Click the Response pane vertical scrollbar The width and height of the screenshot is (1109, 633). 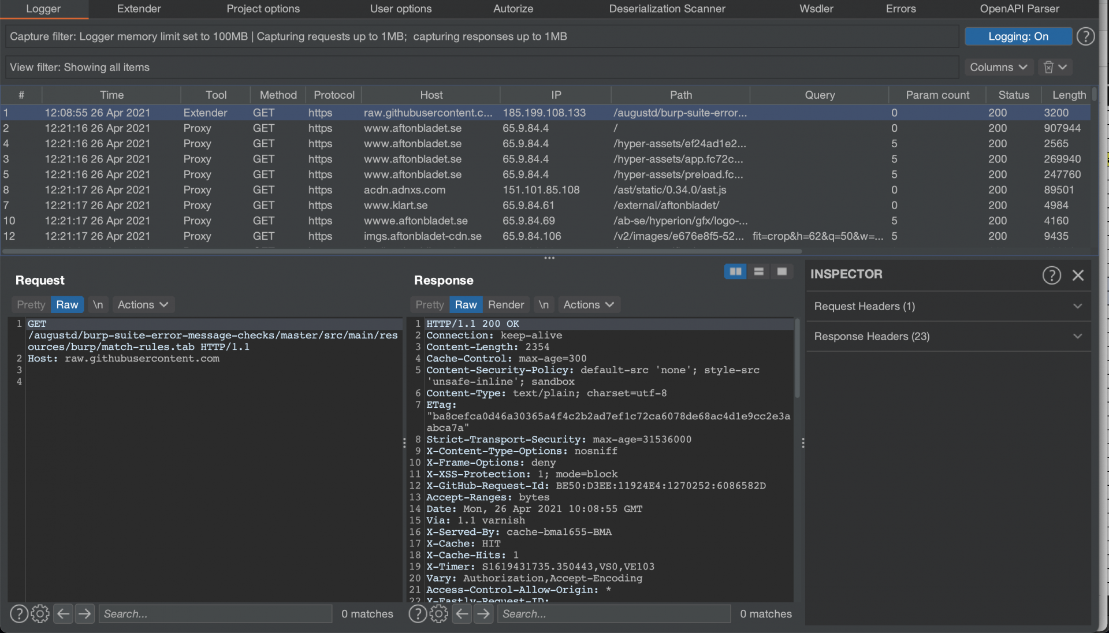797,358
